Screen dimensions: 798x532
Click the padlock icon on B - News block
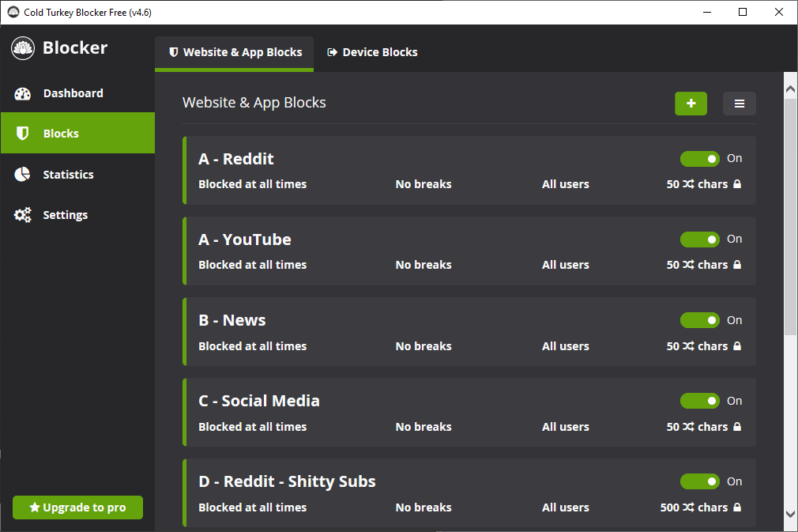tap(737, 345)
